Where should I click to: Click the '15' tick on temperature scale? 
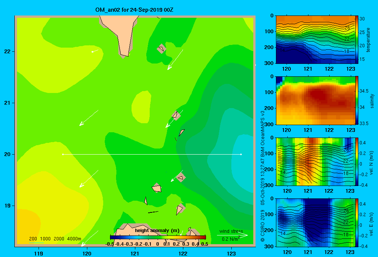(x=362, y=59)
